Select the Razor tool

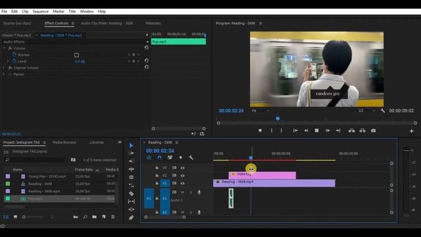[131, 194]
